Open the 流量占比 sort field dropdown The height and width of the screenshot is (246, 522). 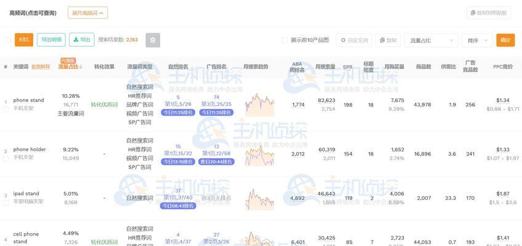point(431,40)
